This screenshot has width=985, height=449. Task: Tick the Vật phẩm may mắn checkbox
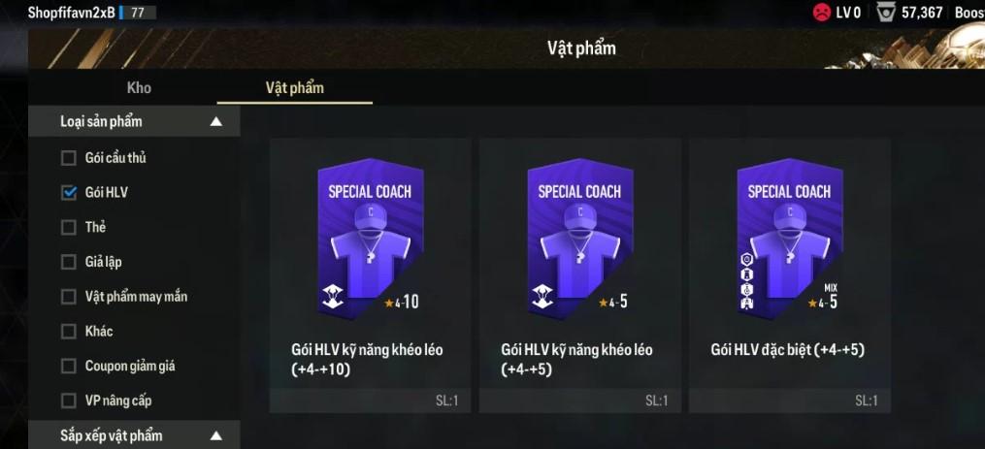click(69, 297)
